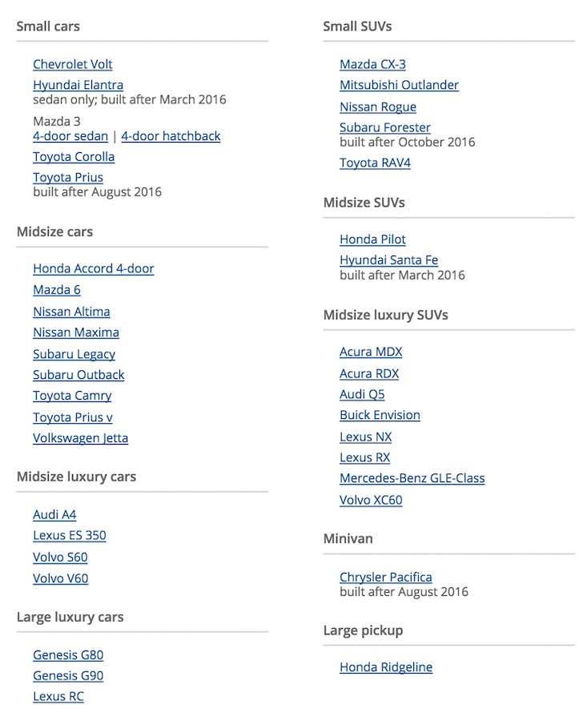Open the Honda Ridgeline link
The width and height of the screenshot is (583, 725).
tap(386, 667)
